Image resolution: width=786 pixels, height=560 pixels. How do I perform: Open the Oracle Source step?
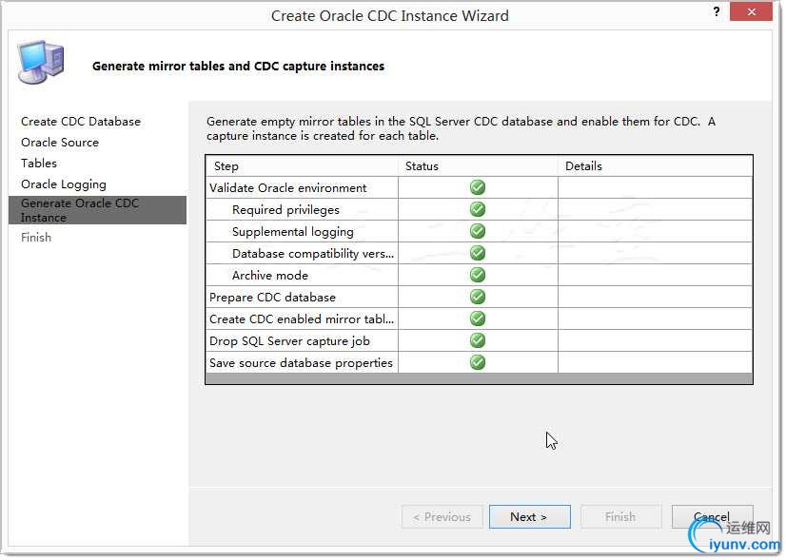coord(60,143)
